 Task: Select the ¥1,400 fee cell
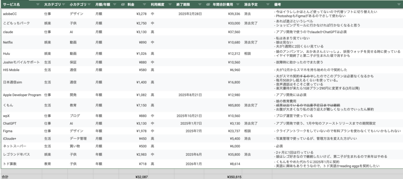coord(134,82)
